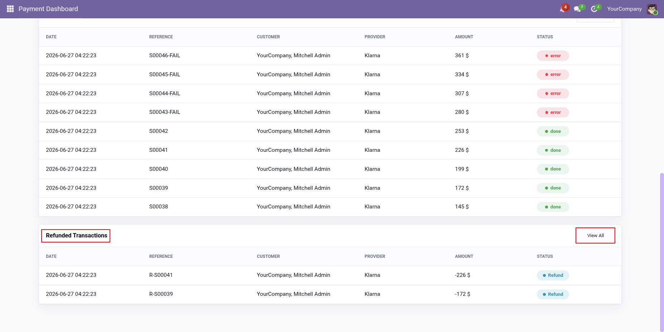664x332 pixels.
Task: Click the Refunded Transactions heading
Action: pyautogui.click(x=76, y=236)
